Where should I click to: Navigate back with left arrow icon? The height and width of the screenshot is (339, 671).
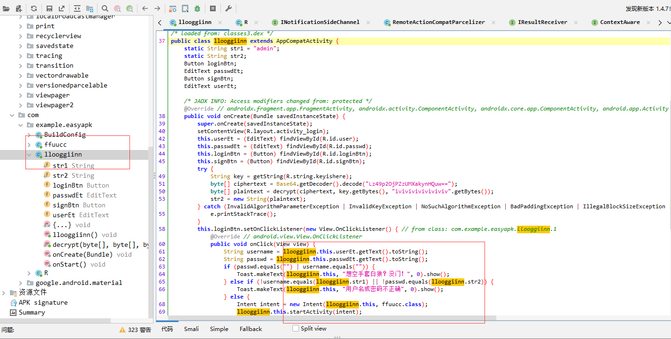(x=145, y=8)
